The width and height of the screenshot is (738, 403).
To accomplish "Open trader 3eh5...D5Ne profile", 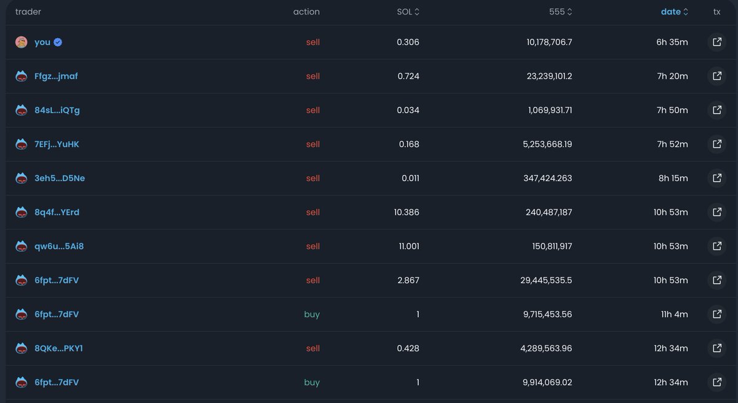I will click(x=59, y=178).
